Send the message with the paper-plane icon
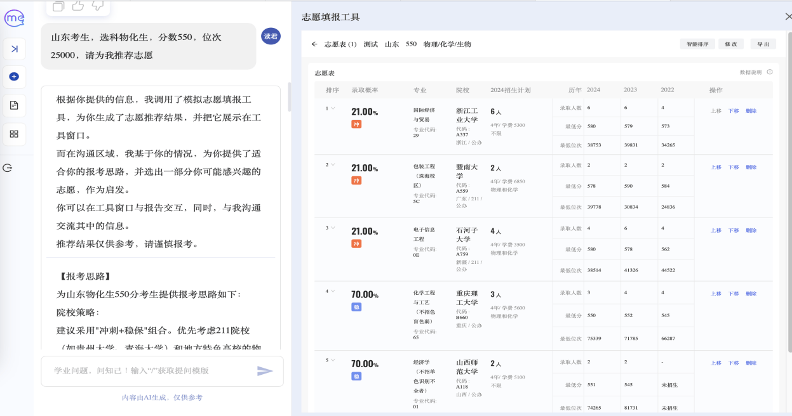792x416 pixels. [265, 371]
